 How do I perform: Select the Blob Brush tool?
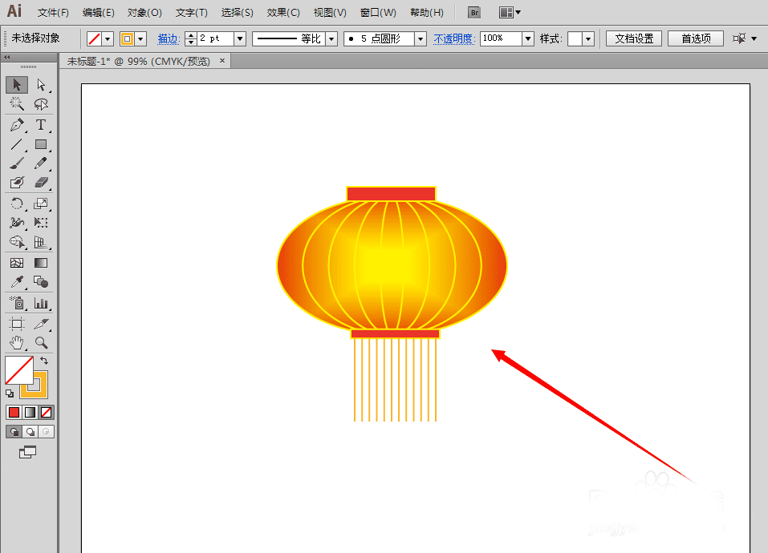click(17, 183)
